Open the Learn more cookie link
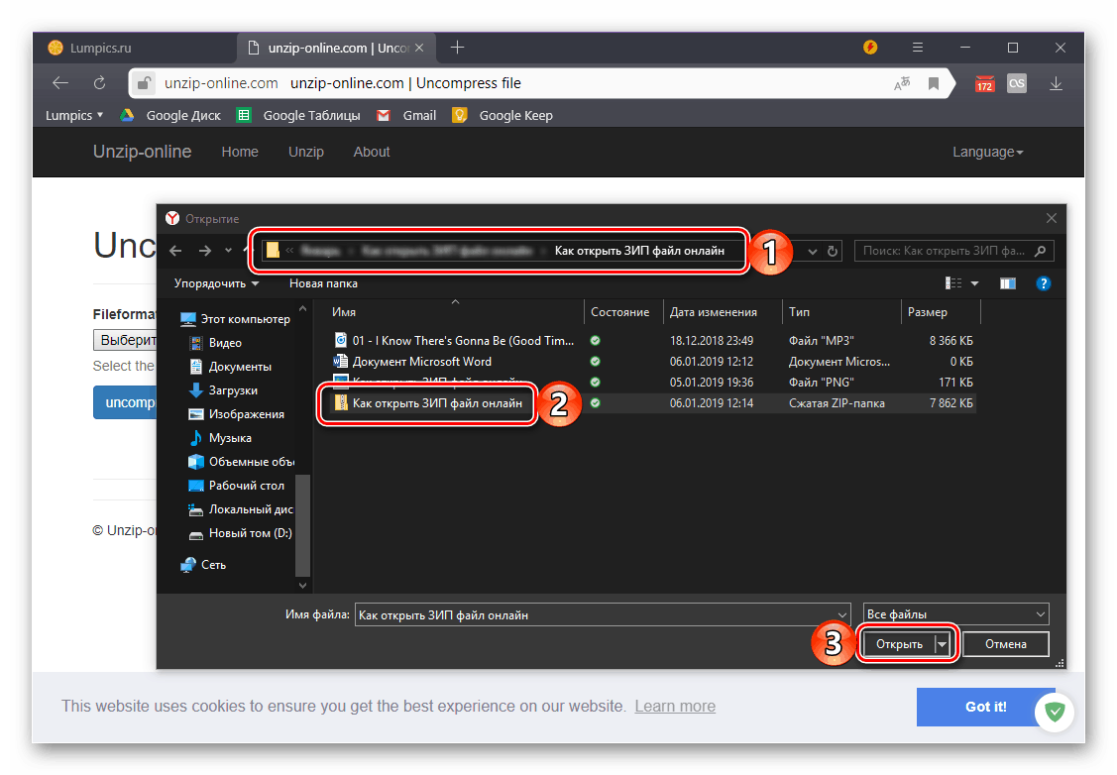 tap(675, 706)
